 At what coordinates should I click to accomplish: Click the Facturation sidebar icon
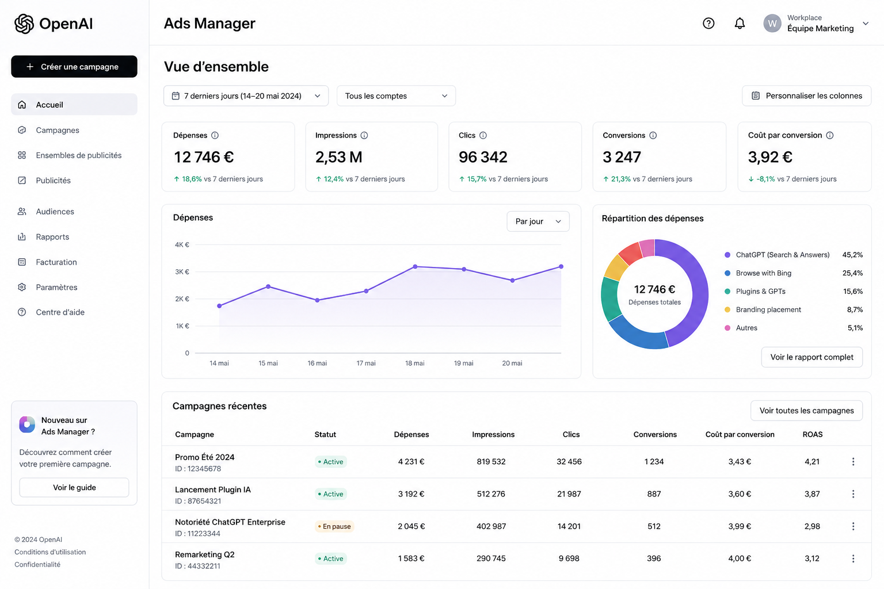(22, 262)
